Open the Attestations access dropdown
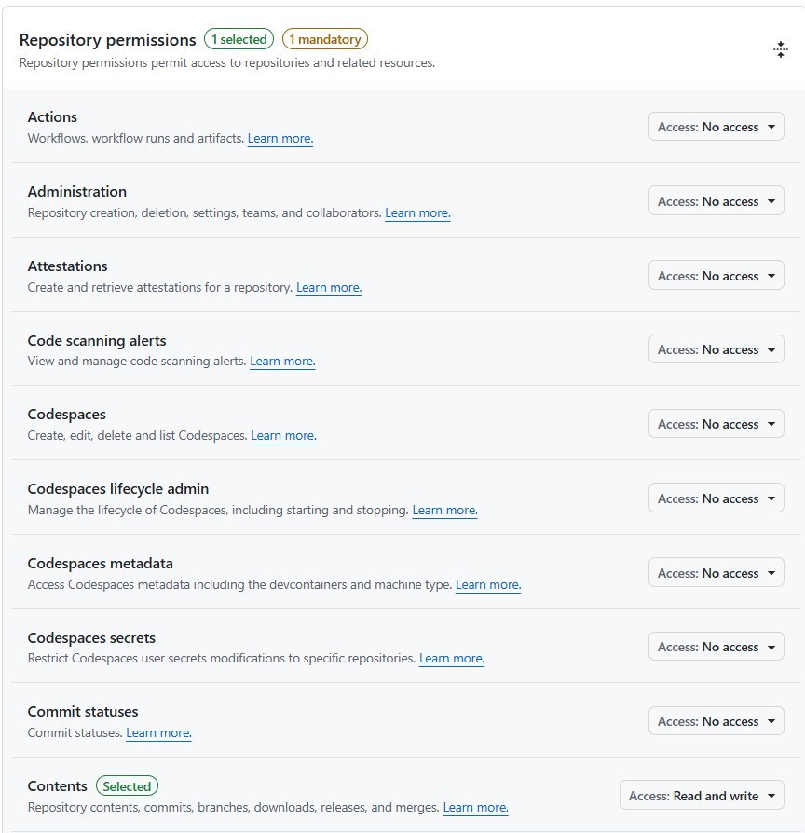This screenshot has height=833, width=805. (x=716, y=275)
